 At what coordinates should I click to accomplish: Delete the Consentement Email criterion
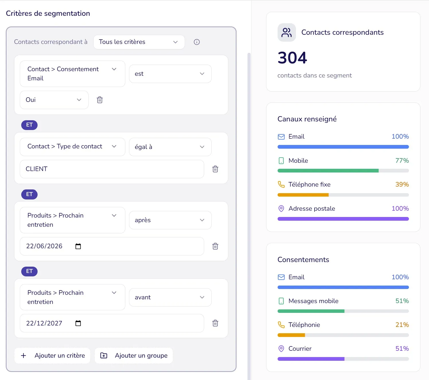(100, 100)
